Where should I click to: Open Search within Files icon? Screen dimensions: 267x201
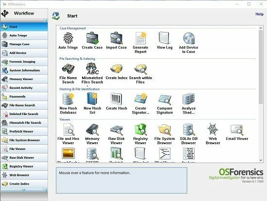(140, 69)
